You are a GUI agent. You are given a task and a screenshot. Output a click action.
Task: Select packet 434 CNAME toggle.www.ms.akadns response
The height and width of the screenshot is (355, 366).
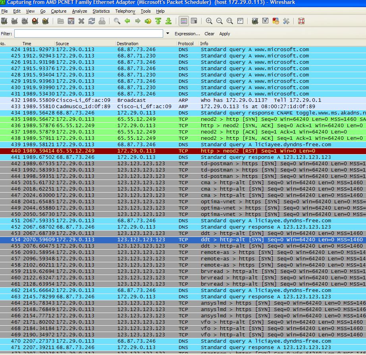pyautogui.click(x=183, y=113)
